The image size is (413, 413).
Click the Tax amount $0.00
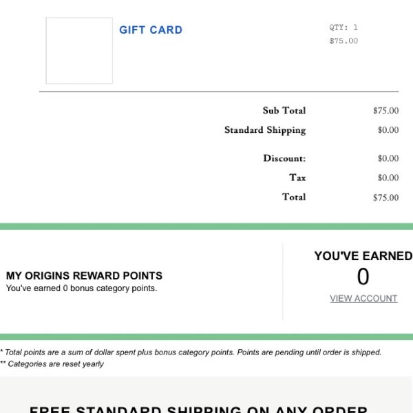[x=388, y=178]
